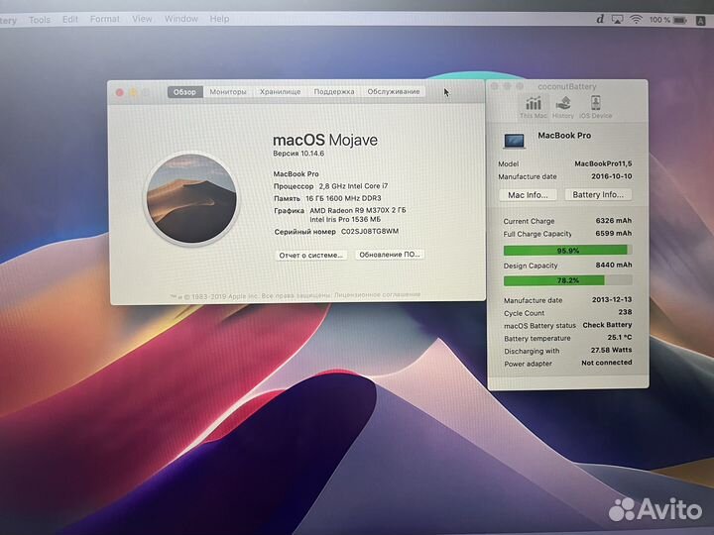Click the 'd' status icon in the menu bar
714x535 pixels.
click(600, 19)
